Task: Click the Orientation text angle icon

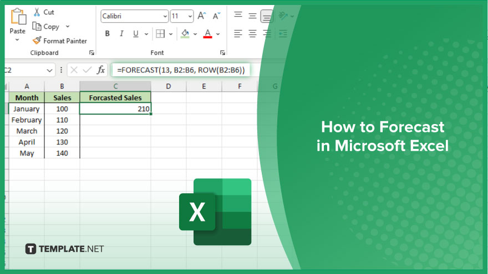Action: click(283, 15)
